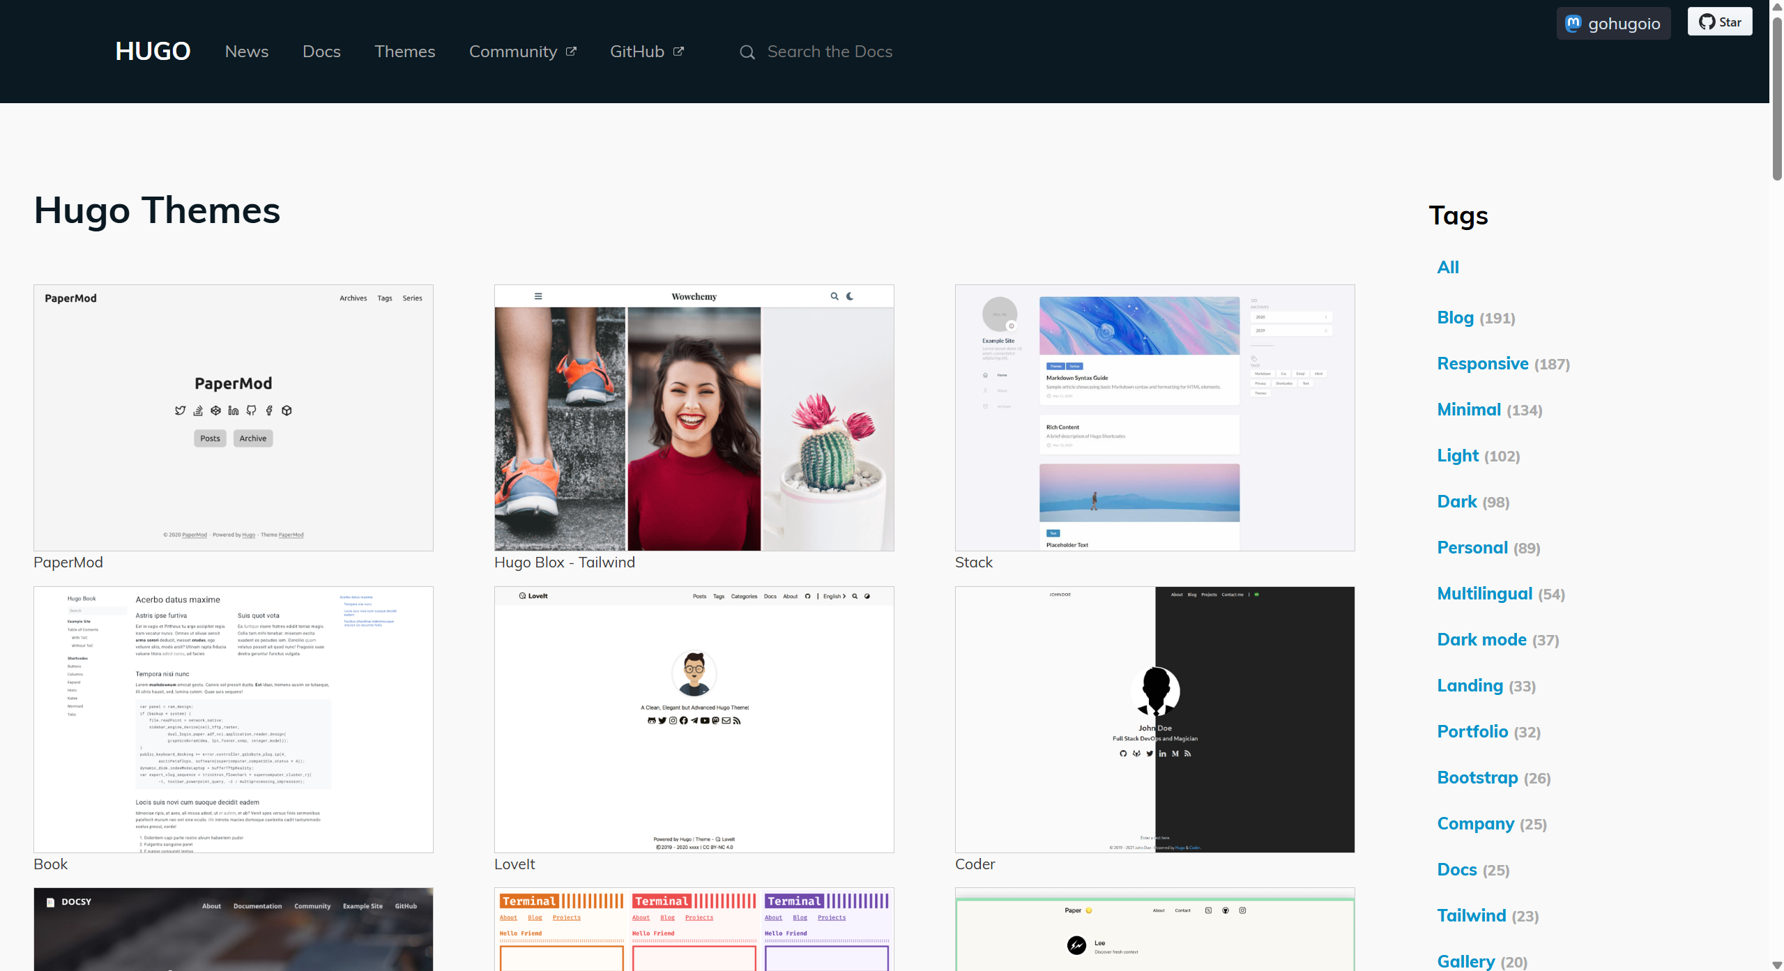Open the PaperMod theme thumbnail

pyautogui.click(x=234, y=418)
